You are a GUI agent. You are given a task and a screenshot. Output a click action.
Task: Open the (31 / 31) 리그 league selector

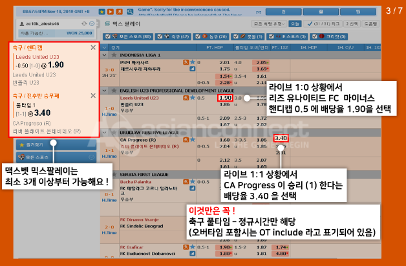coord(323,24)
